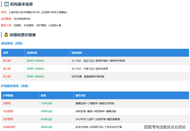Image resolution: width=190 pixels, height=131 pixels.
Task: Click the red 服务人群 label
Action: (x=5, y=25)
